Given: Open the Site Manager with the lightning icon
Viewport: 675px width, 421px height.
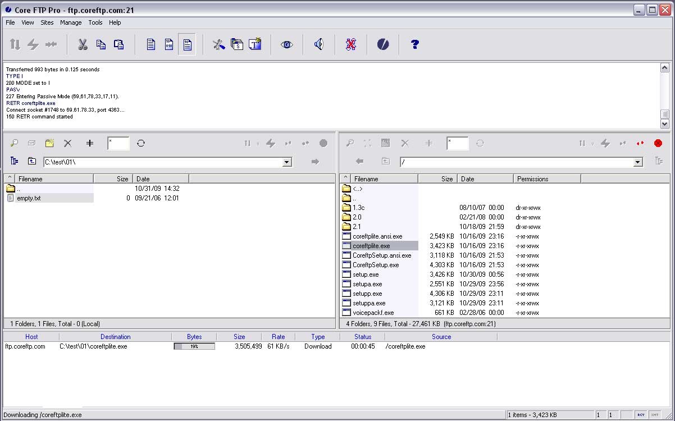Looking at the screenshot, I should point(34,44).
